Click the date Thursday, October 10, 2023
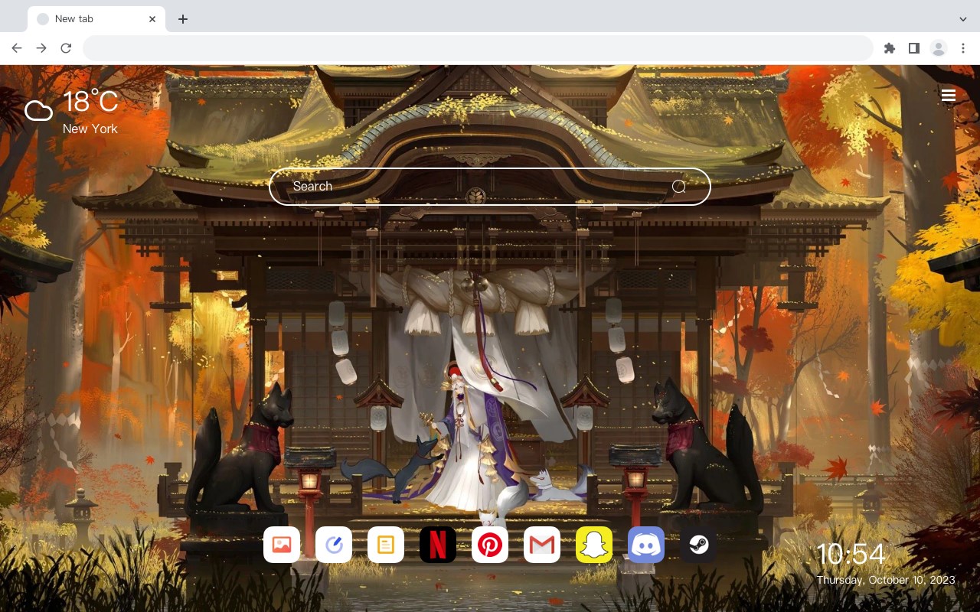 (x=886, y=580)
